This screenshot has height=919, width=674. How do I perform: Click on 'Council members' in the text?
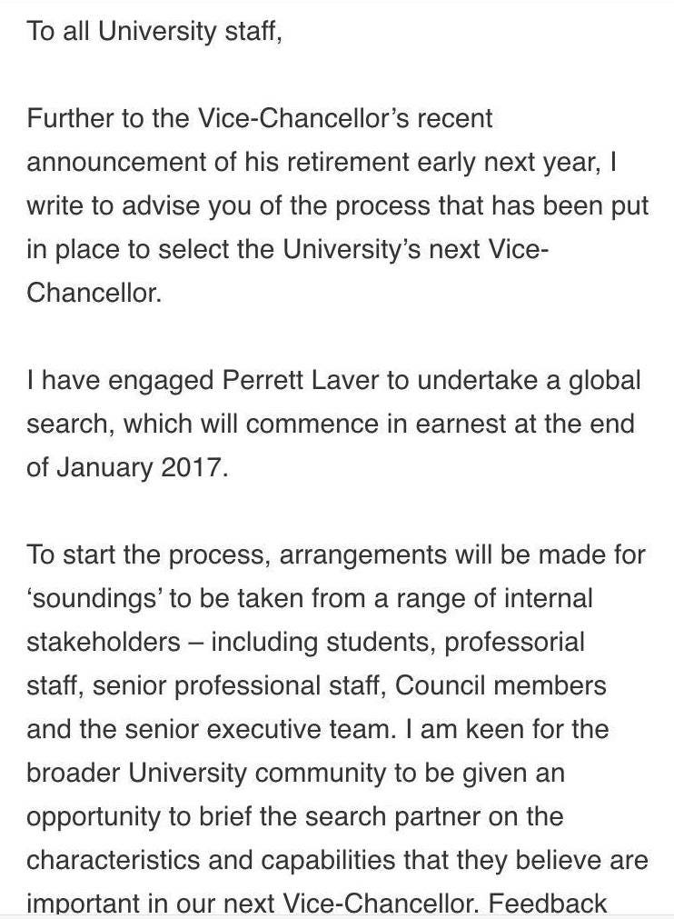coord(501,685)
